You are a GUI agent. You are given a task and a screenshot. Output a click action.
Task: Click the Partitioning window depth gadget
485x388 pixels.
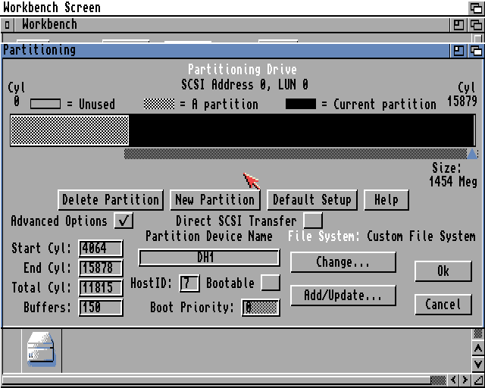tap(476, 51)
